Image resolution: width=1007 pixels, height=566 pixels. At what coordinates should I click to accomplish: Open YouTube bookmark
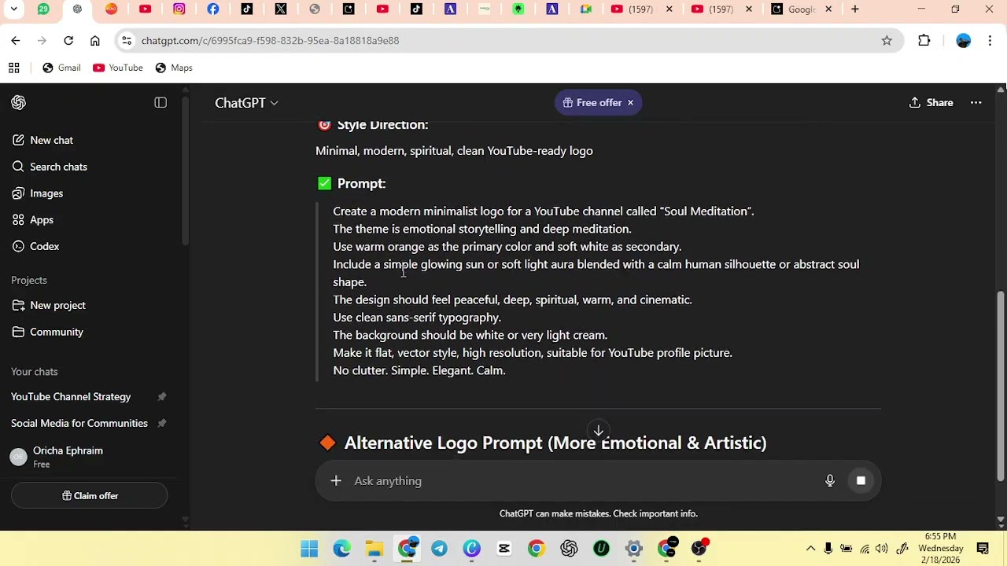tap(118, 68)
